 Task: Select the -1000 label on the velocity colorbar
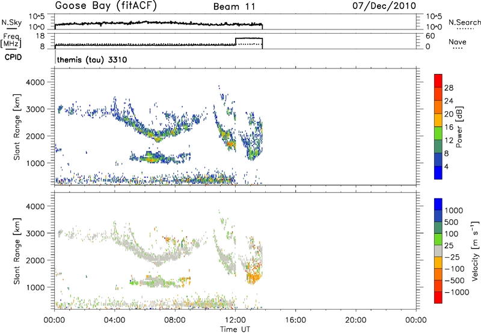click(456, 292)
